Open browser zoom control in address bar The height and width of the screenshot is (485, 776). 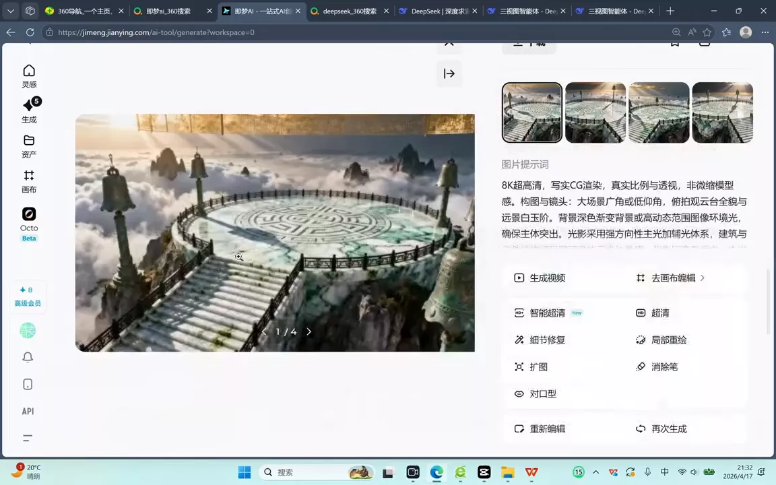(x=676, y=32)
